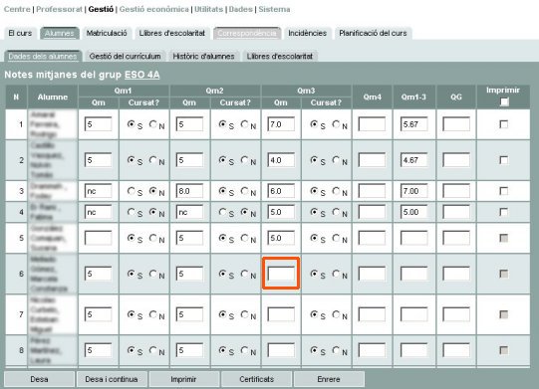Open the Utilitats menu
This screenshot has width=539, height=389.
point(208,9)
